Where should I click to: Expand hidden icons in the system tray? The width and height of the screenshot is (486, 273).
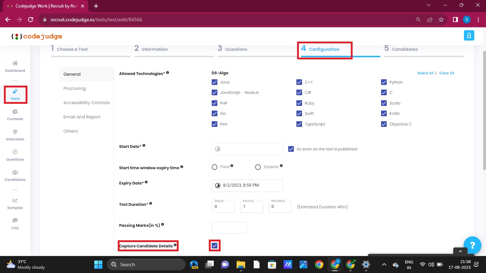[x=384, y=264]
